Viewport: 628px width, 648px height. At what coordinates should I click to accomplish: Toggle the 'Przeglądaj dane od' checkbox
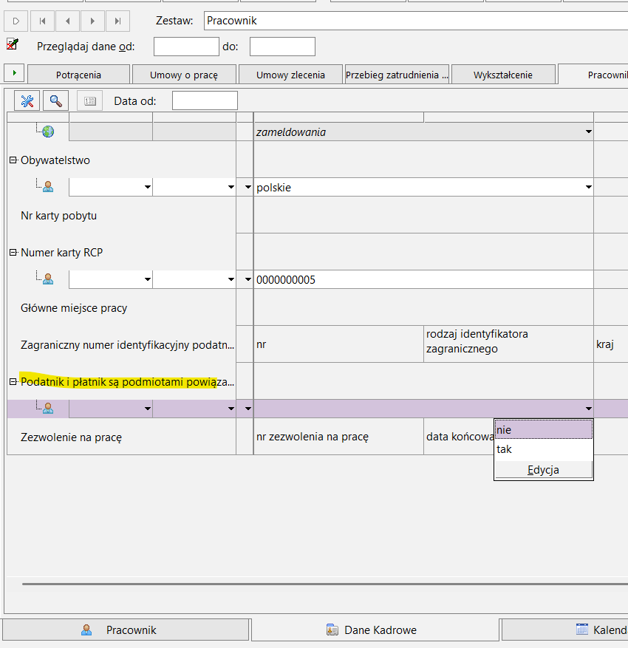[12, 45]
